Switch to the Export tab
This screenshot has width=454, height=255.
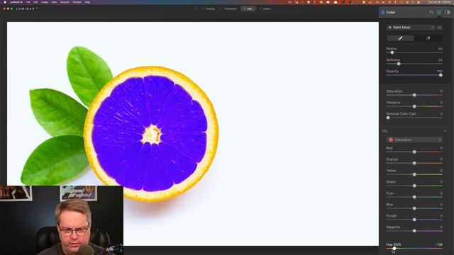click(265, 8)
